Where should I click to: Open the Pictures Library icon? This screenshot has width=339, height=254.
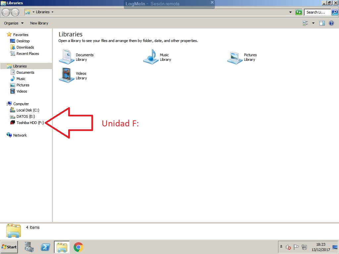(235, 58)
